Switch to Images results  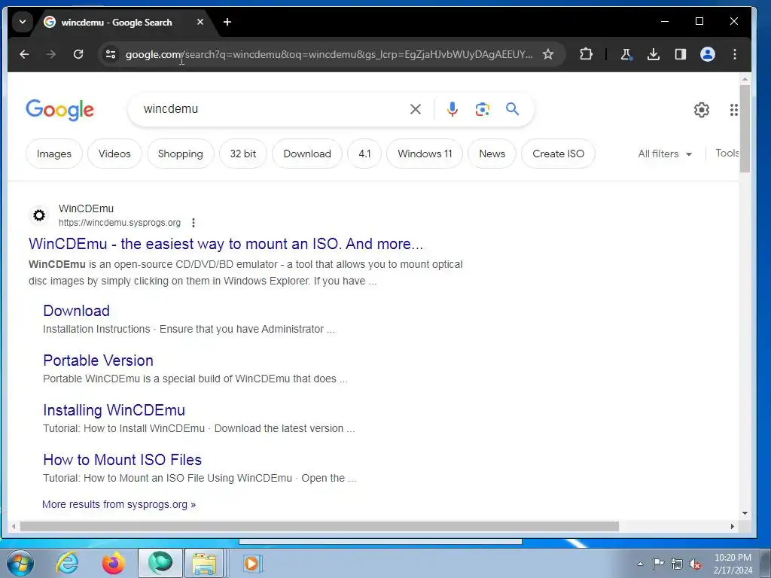54,154
